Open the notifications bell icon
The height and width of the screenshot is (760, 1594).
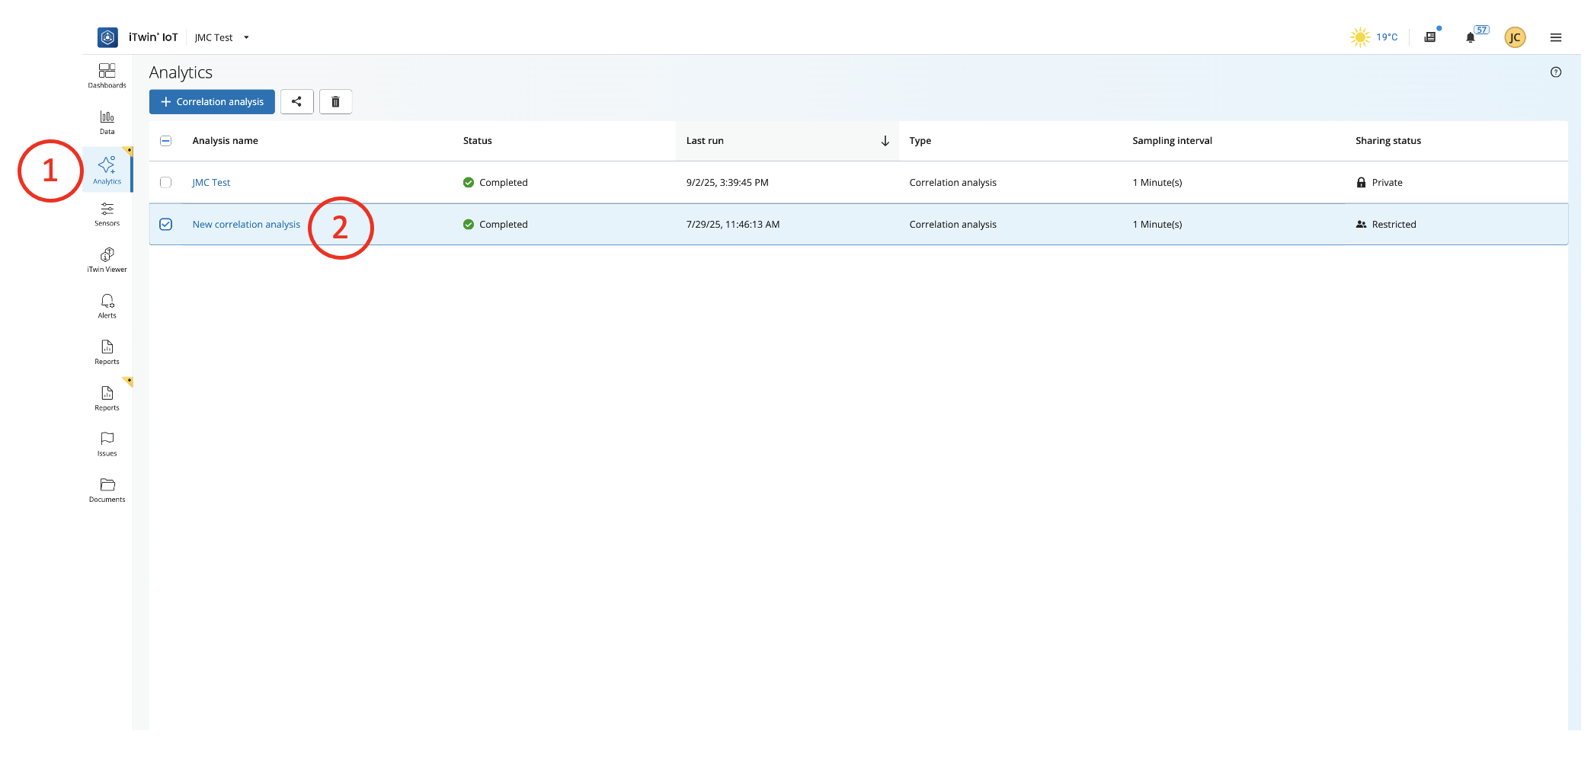click(x=1470, y=37)
